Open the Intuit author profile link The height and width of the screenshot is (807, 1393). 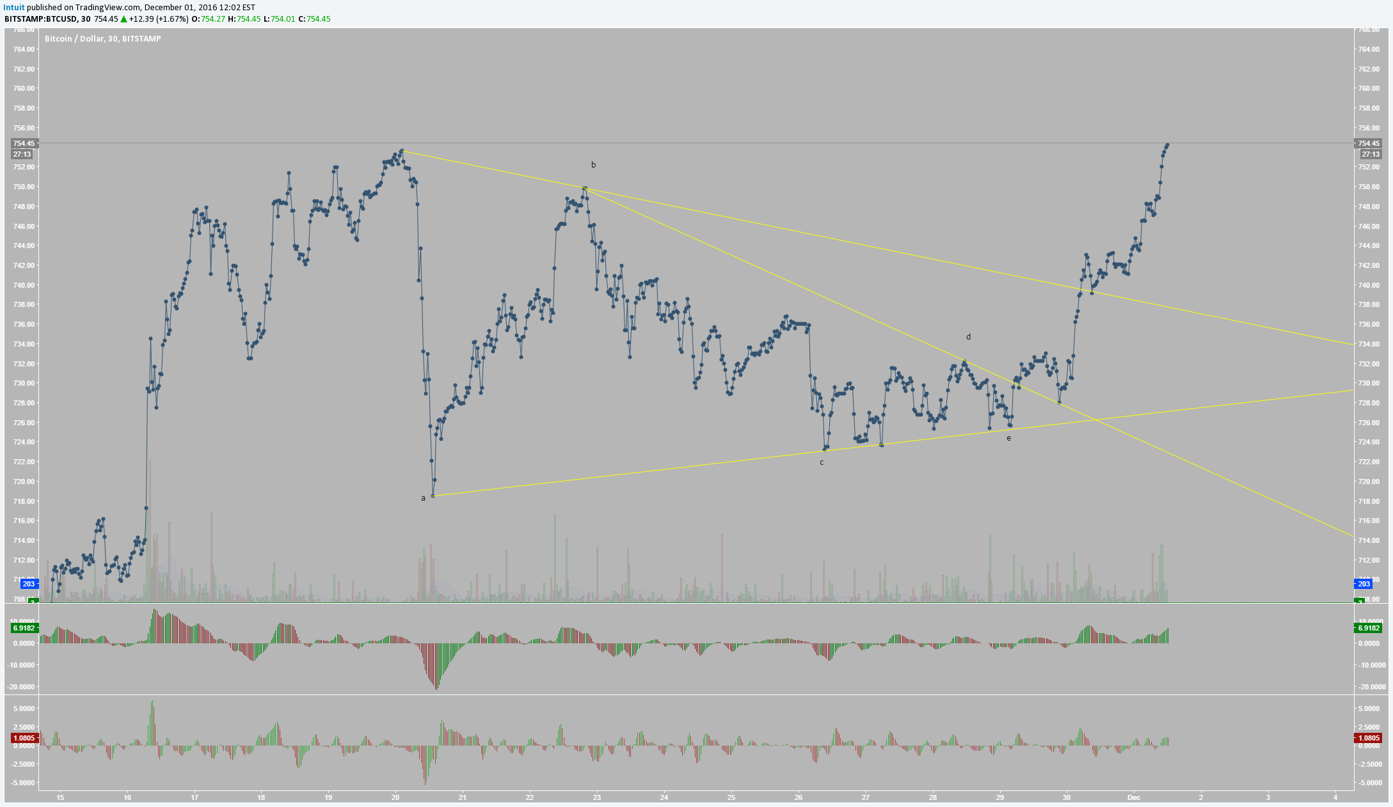(14, 8)
